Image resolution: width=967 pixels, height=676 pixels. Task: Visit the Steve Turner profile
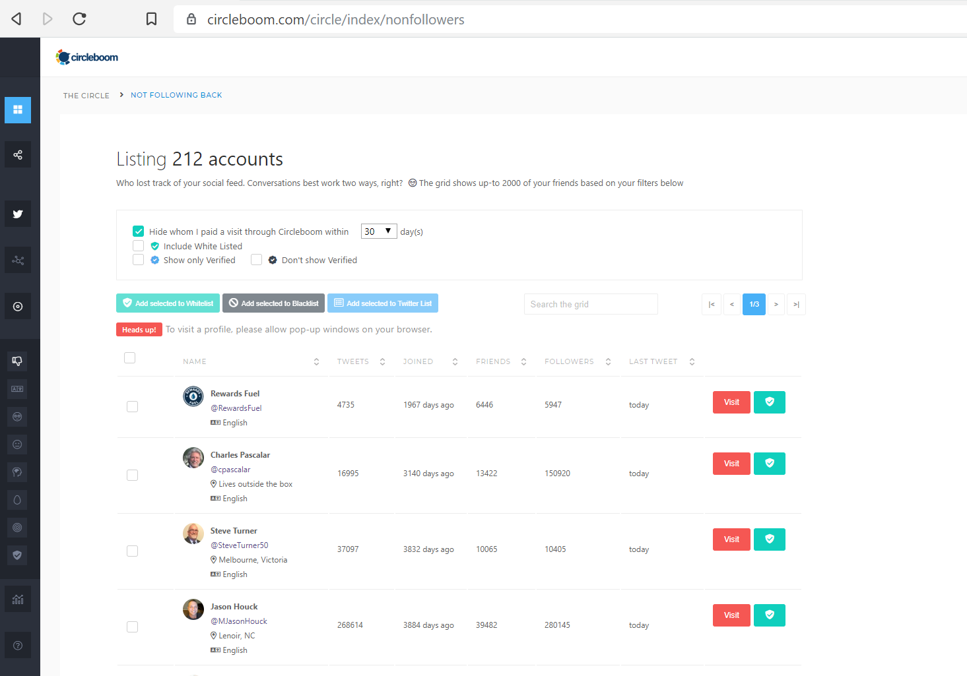731,539
